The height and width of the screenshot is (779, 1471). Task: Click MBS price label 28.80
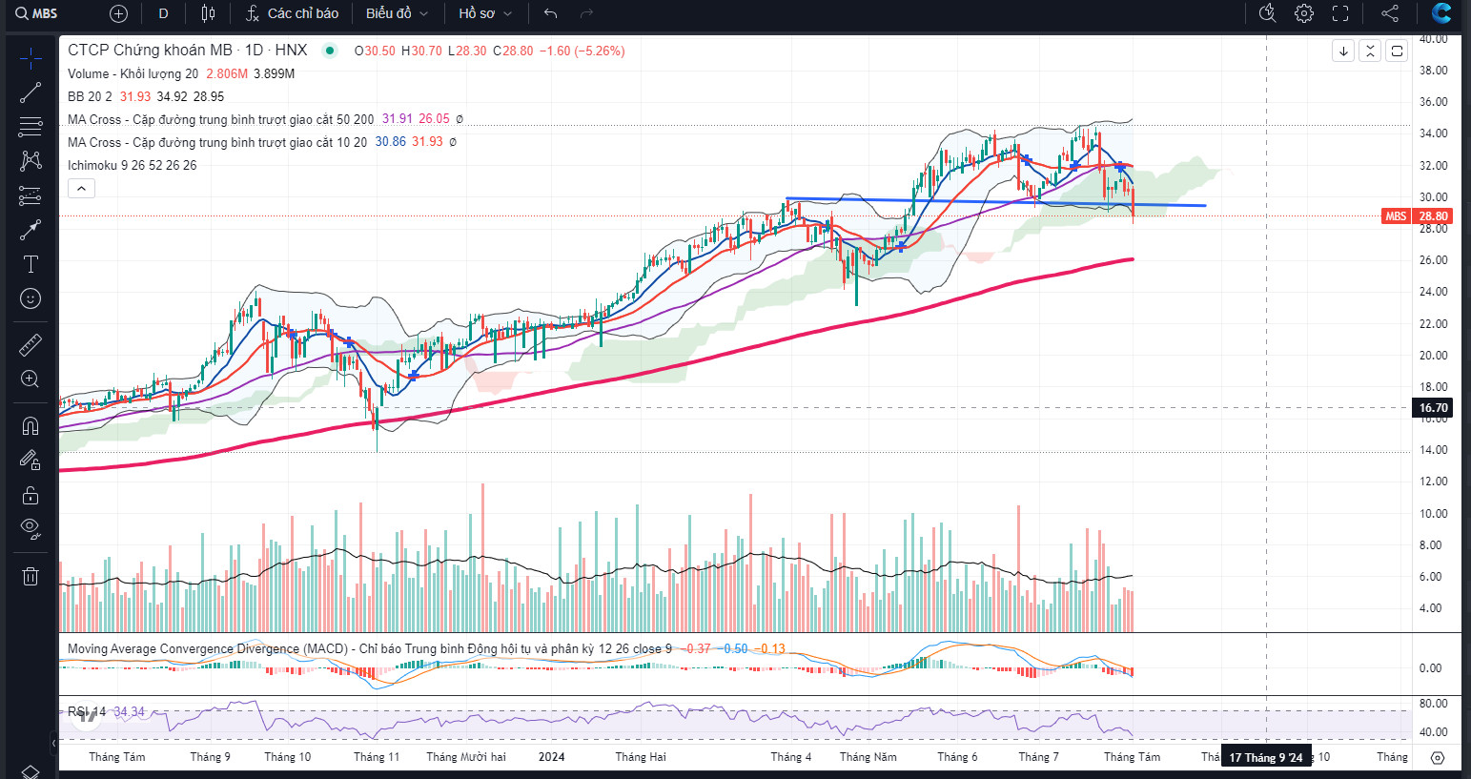(1416, 216)
